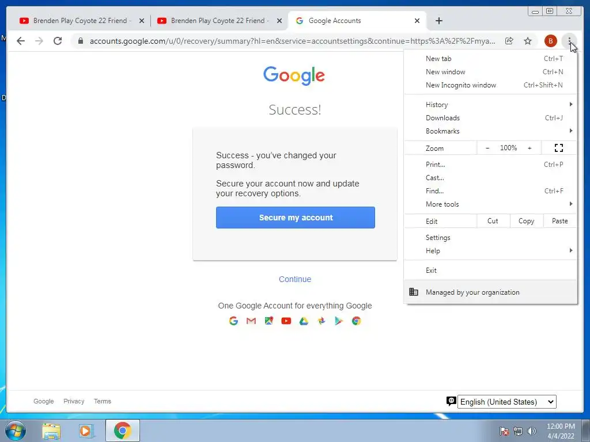The height and width of the screenshot is (442, 590).
Task: Click Copy in the Edit row
Action: click(x=527, y=221)
